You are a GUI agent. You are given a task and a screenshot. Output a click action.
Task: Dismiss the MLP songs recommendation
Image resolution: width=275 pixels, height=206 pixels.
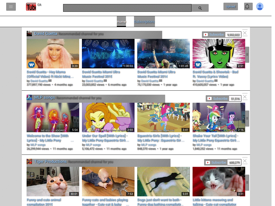pos(245,97)
